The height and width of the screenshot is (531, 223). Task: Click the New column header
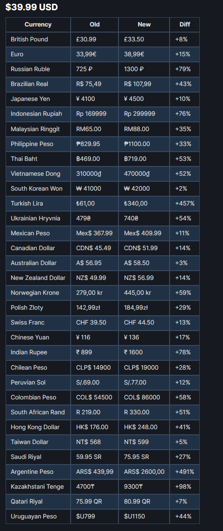144,24
